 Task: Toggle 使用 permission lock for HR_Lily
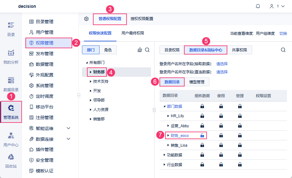click(x=221, y=116)
